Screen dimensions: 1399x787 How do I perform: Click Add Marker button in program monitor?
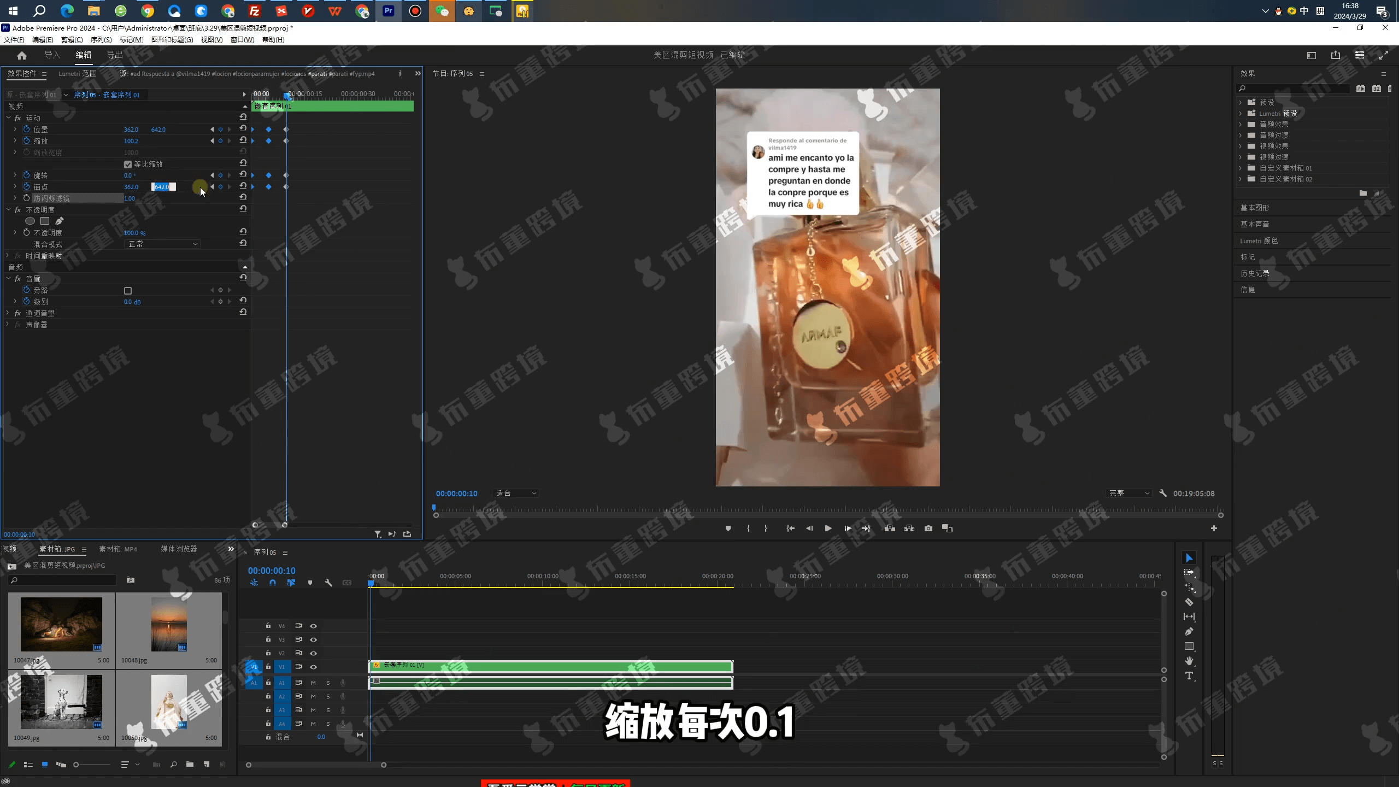pyautogui.click(x=728, y=528)
